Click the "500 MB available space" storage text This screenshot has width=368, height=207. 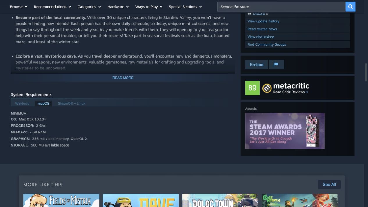coord(50,145)
